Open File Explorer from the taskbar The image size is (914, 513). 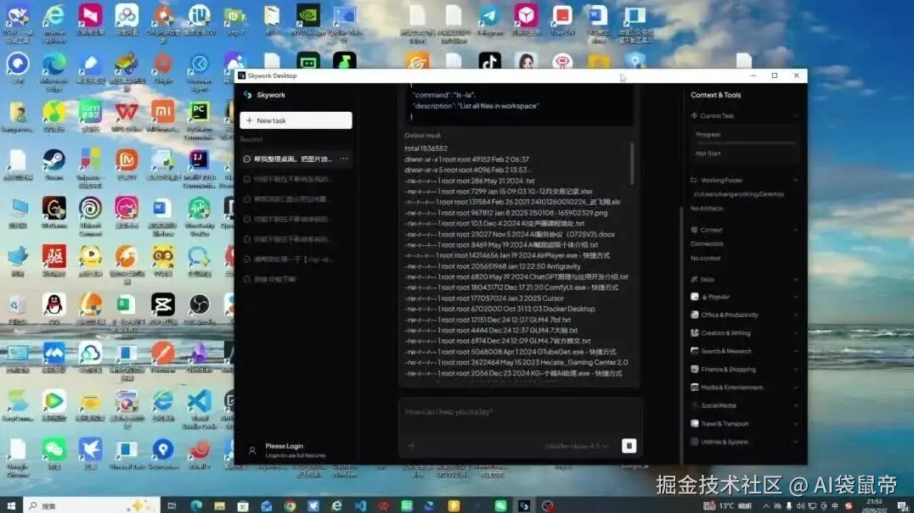click(x=219, y=505)
